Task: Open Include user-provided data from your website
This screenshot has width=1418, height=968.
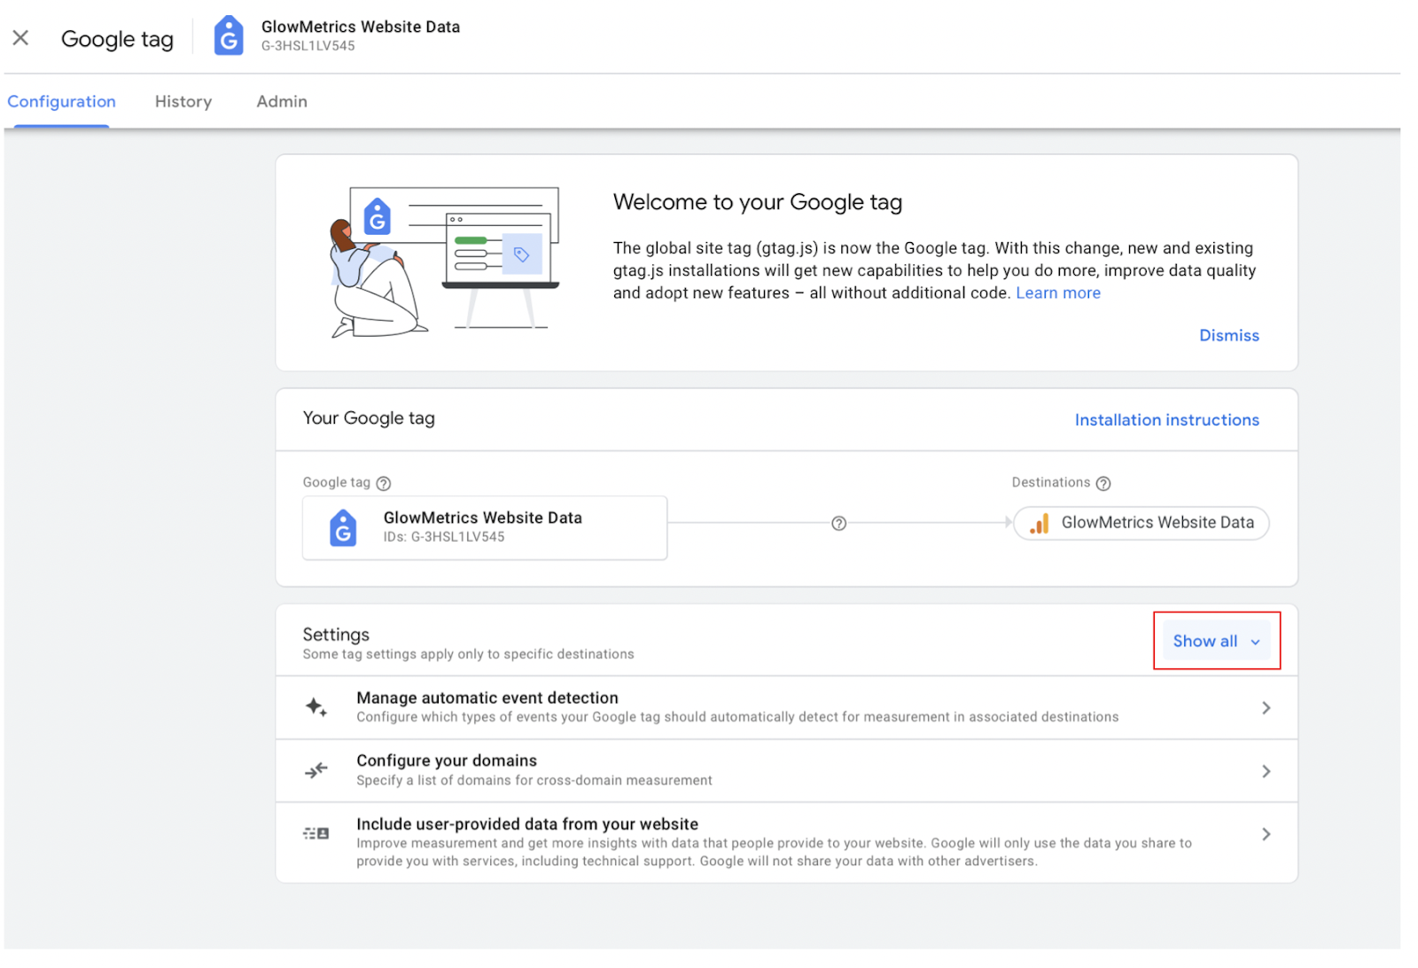Action: (x=787, y=842)
